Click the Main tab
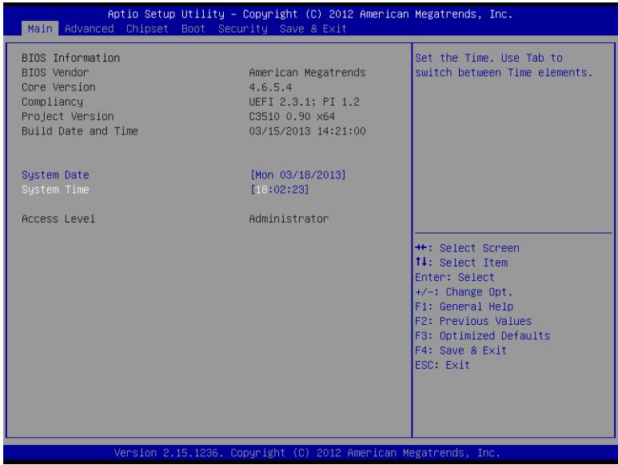Viewport: 618px width, 465px height. pos(40,29)
